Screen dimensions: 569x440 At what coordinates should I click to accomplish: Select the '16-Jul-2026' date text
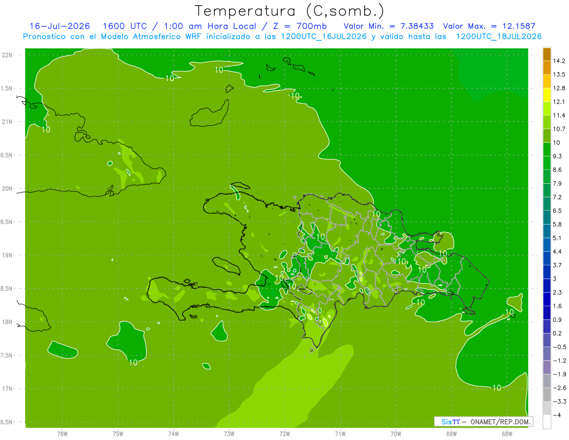(x=60, y=26)
